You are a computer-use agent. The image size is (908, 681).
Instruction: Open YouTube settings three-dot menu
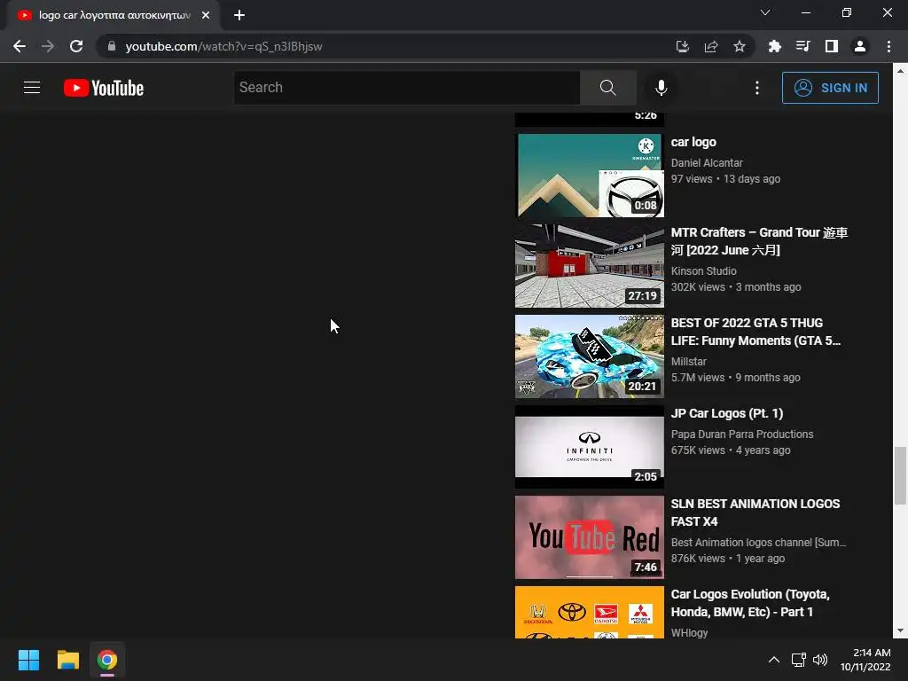pyautogui.click(x=757, y=88)
